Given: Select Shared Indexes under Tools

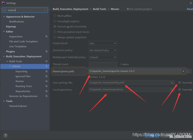Looking at the screenshot, I should (x=18, y=106).
